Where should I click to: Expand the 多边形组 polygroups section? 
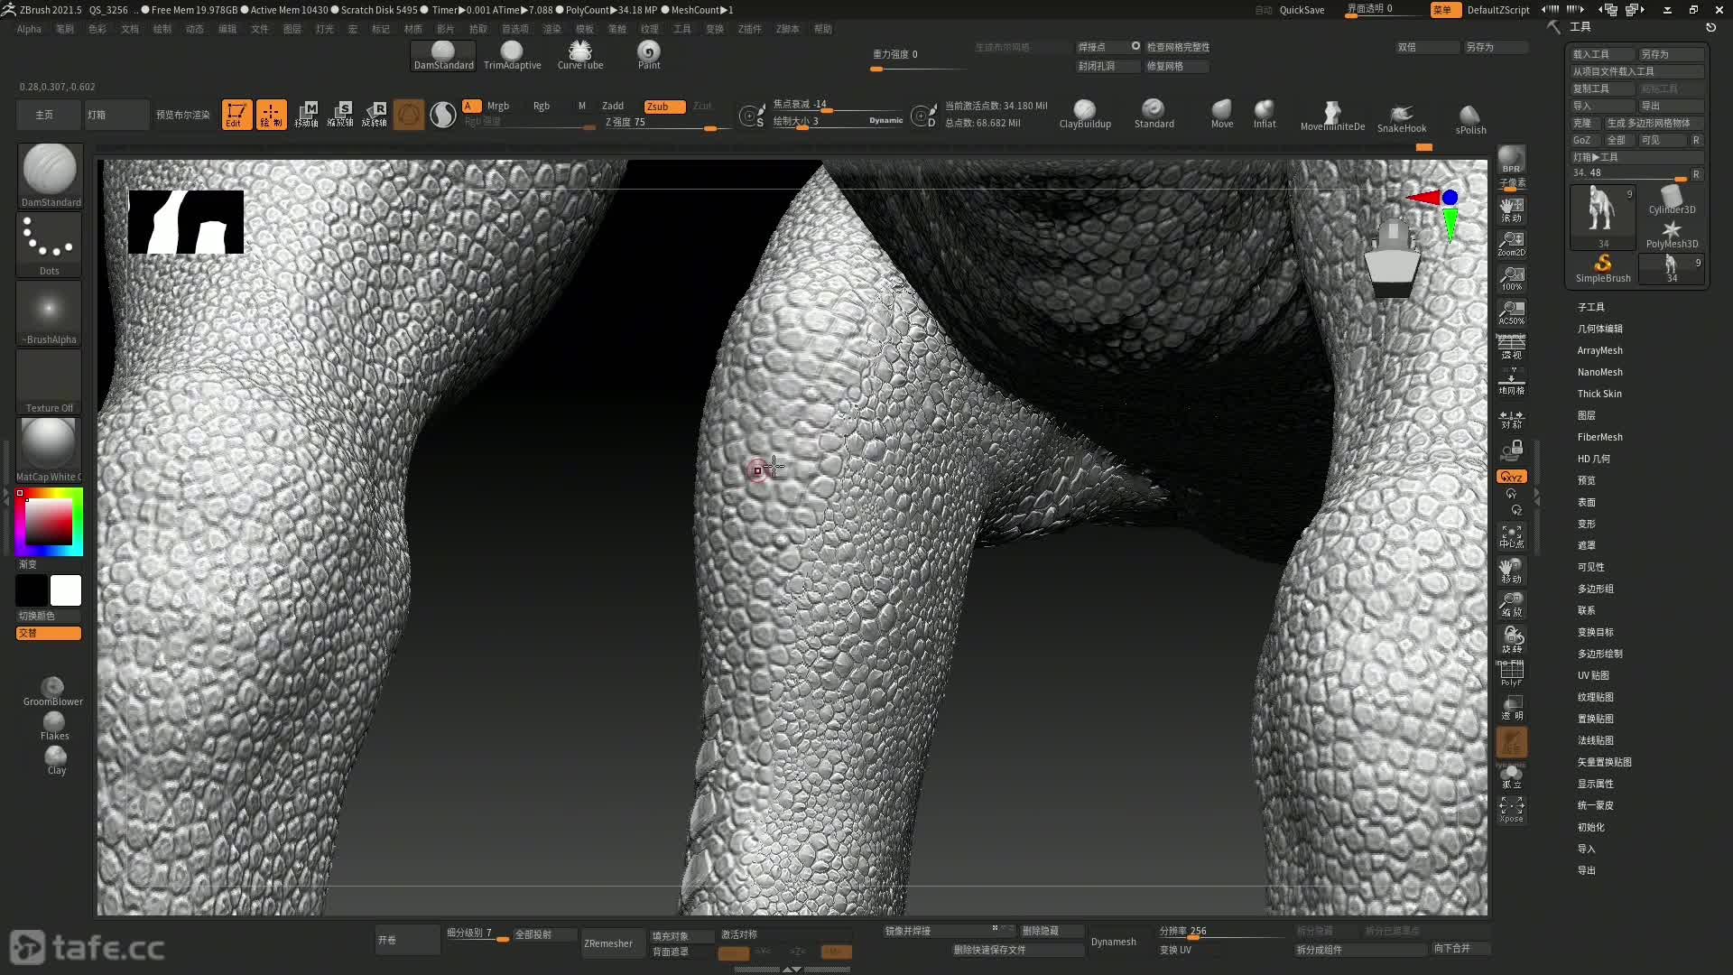[1595, 589]
